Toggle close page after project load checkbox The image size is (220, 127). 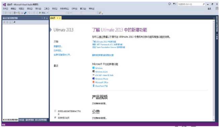coord(55,111)
